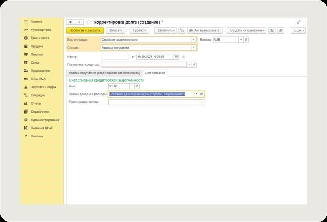Click the Руководителю trend chart icon
This screenshot has width=327, height=222.
[x=26, y=30]
